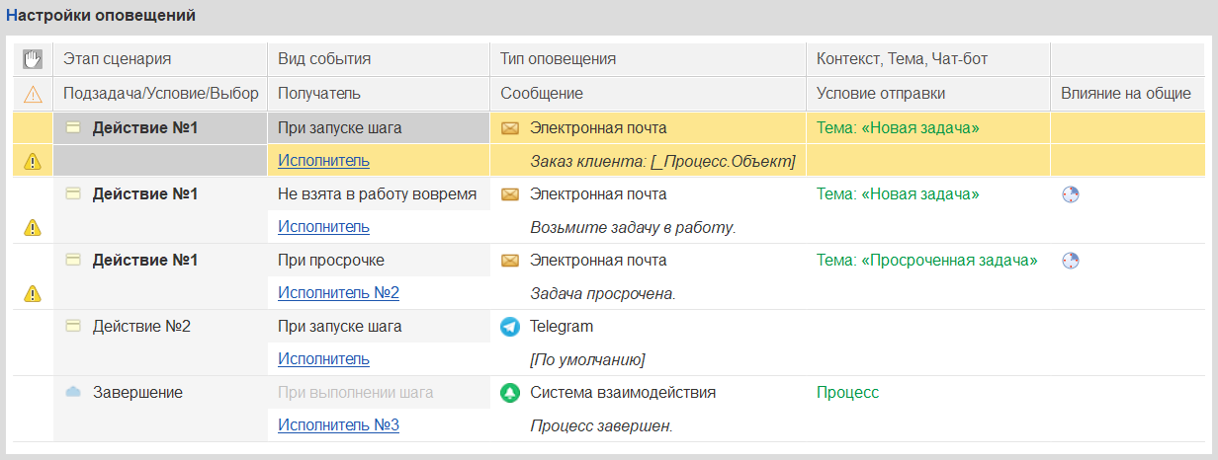Image resolution: width=1218 pixels, height=460 pixels.
Task: Click green theme «Новая задача» in highlighted row
Action: [x=898, y=128]
